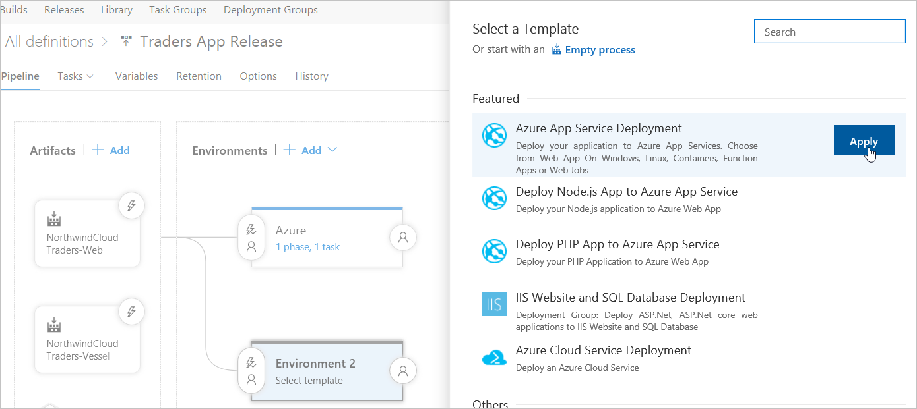The width and height of the screenshot is (917, 409).
Task: Click the Azure App Service Deployment template icon
Action: tap(494, 135)
